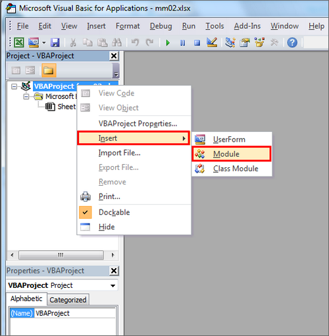The width and height of the screenshot is (329, 336).
Task: Click the Copy icon in toolbar
Action: (88, 42)
